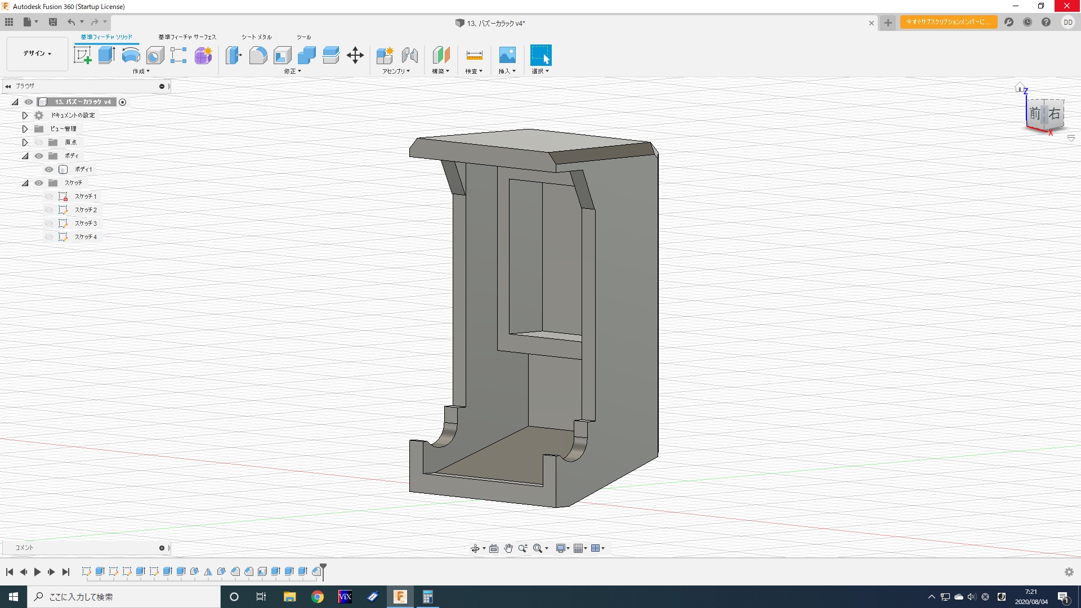Click the Move/Copy cross-arrows icon
The height and width of the screenshot is (608, 1081).
point(355,55)
